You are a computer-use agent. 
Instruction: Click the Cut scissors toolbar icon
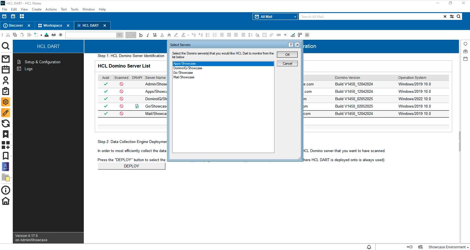pos(8,35)
